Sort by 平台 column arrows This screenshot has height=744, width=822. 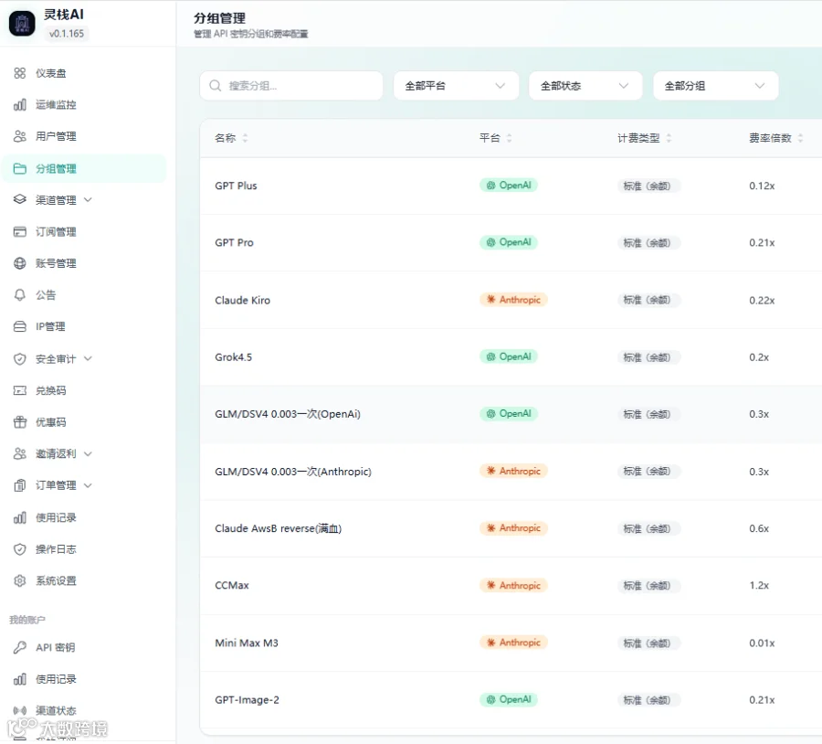[509, 138]
